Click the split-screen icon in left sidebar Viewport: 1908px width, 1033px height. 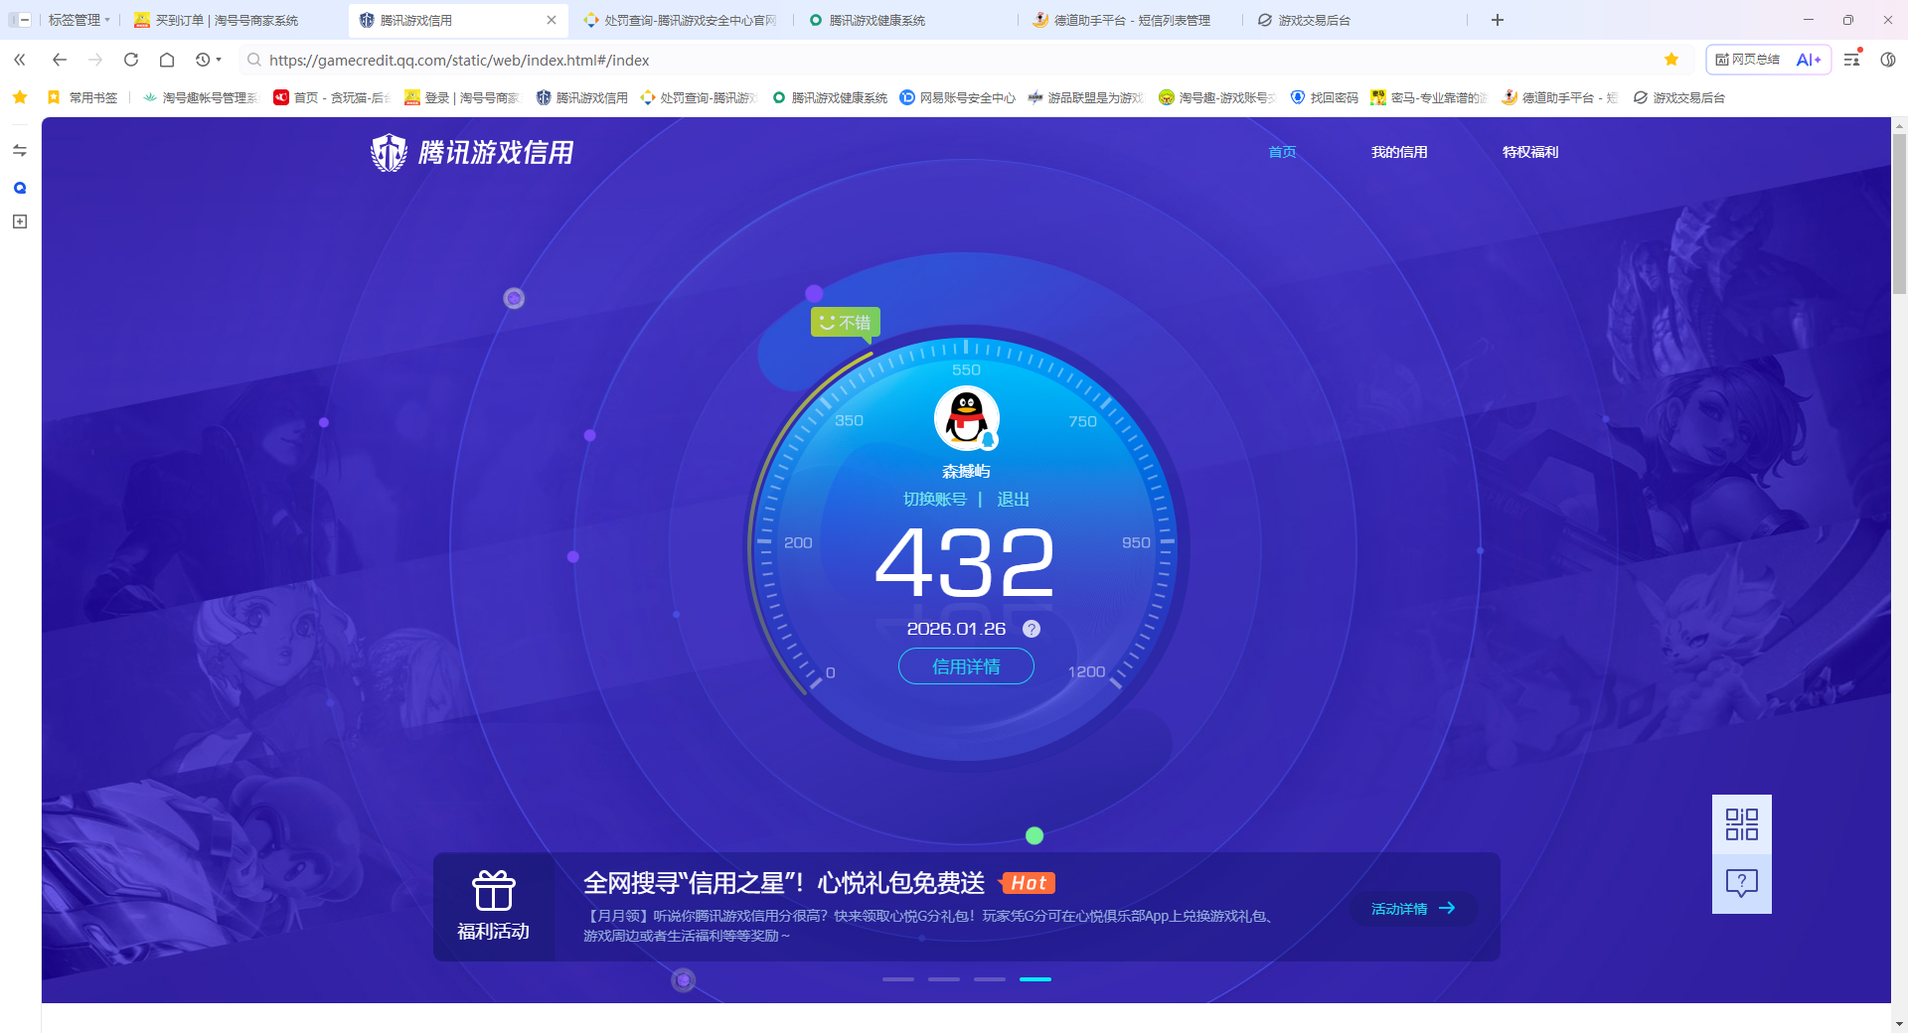(19, 150)
